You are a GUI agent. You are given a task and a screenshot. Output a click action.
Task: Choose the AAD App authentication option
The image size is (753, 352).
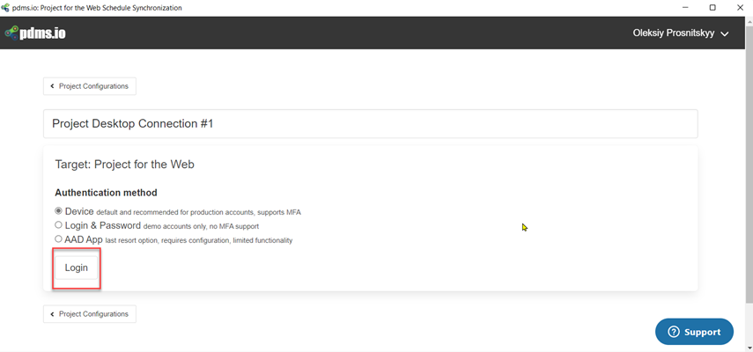click(x=59, y=238)
